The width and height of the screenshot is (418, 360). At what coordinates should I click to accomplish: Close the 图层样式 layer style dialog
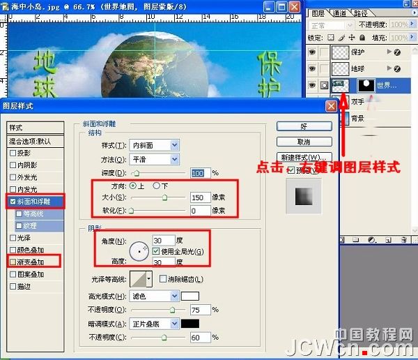pos(331,106)
